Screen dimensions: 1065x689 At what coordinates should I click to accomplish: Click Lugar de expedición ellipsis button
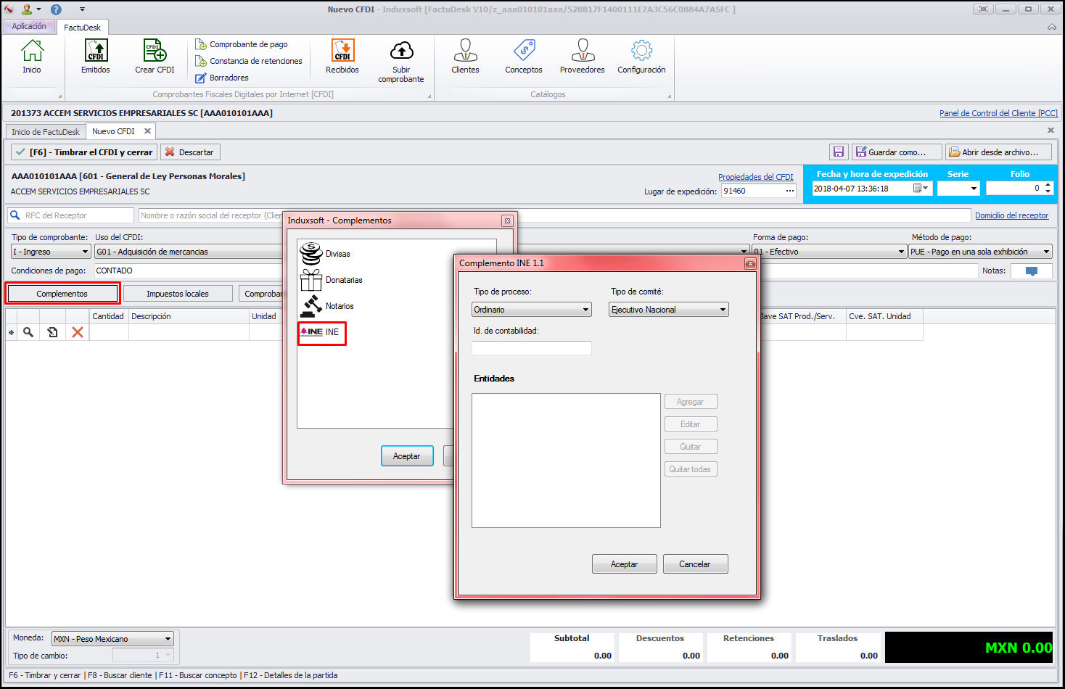click(790, 191)
